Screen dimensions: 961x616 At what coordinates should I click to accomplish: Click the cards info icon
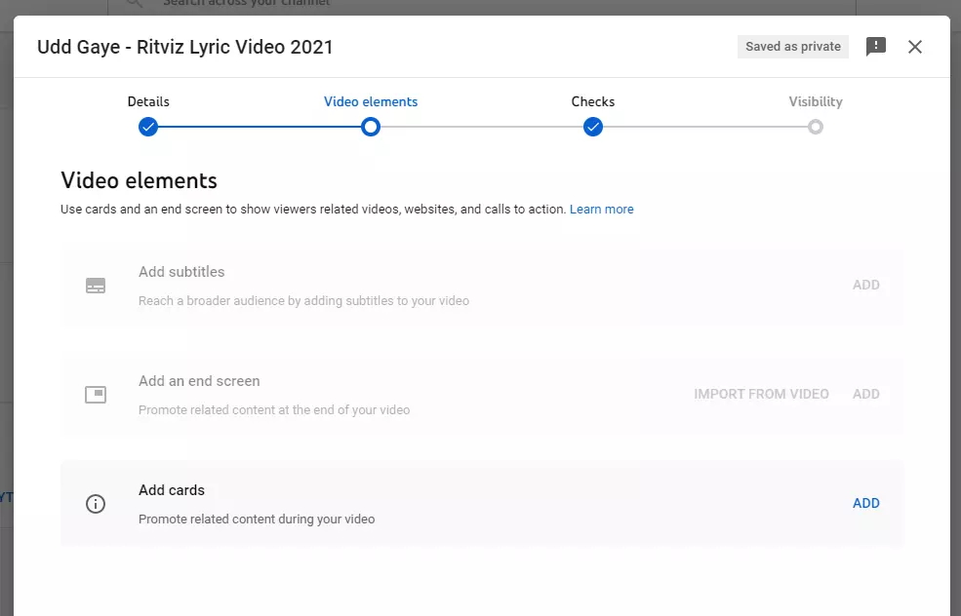click(96, 504)
